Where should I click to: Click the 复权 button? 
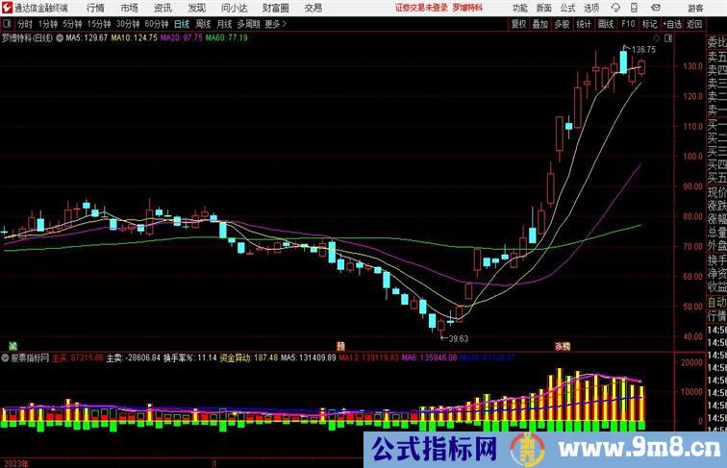coord(518,24)
